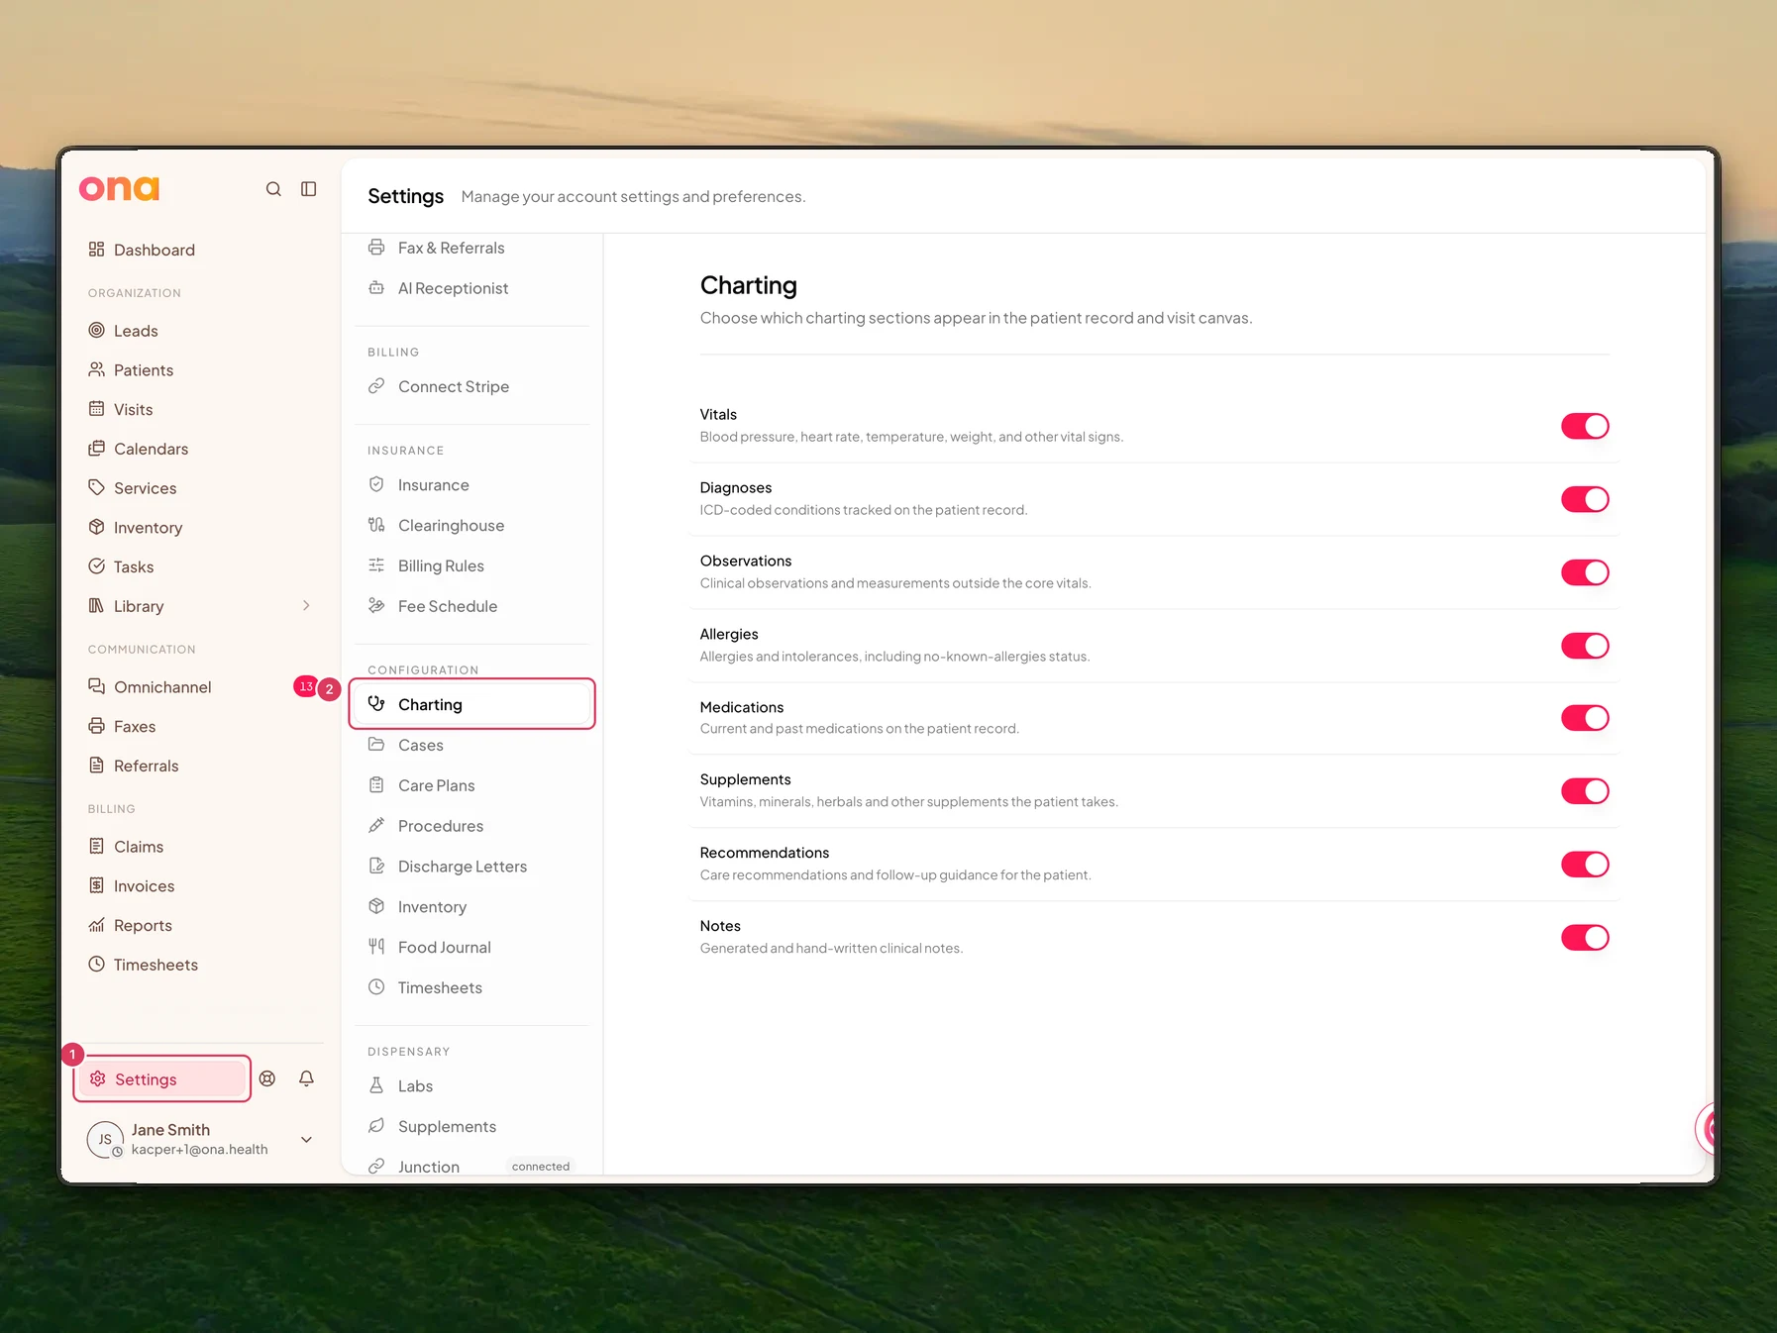Viewport: 1777px width, 1333px height.
Task: Open the sidebar Inventory page
Action: 201,527
